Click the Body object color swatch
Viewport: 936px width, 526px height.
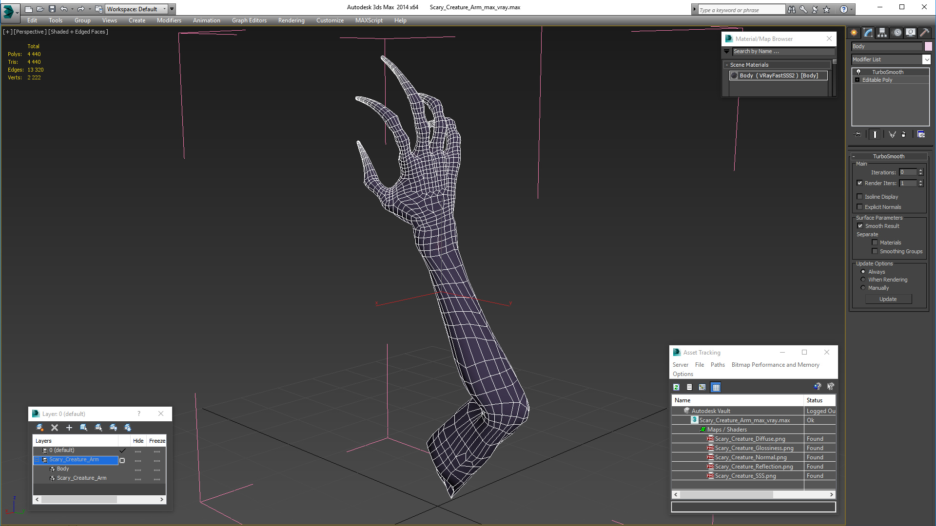pos(928,46)
